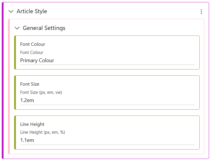Click the "Line Height (px, em, %)" label

tap(42, 132)
